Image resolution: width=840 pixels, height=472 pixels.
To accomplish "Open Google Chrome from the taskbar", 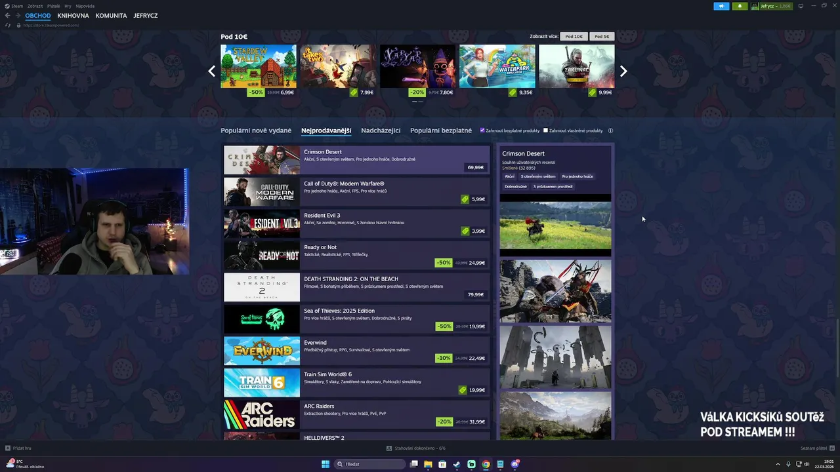I will tap(486, 464).
